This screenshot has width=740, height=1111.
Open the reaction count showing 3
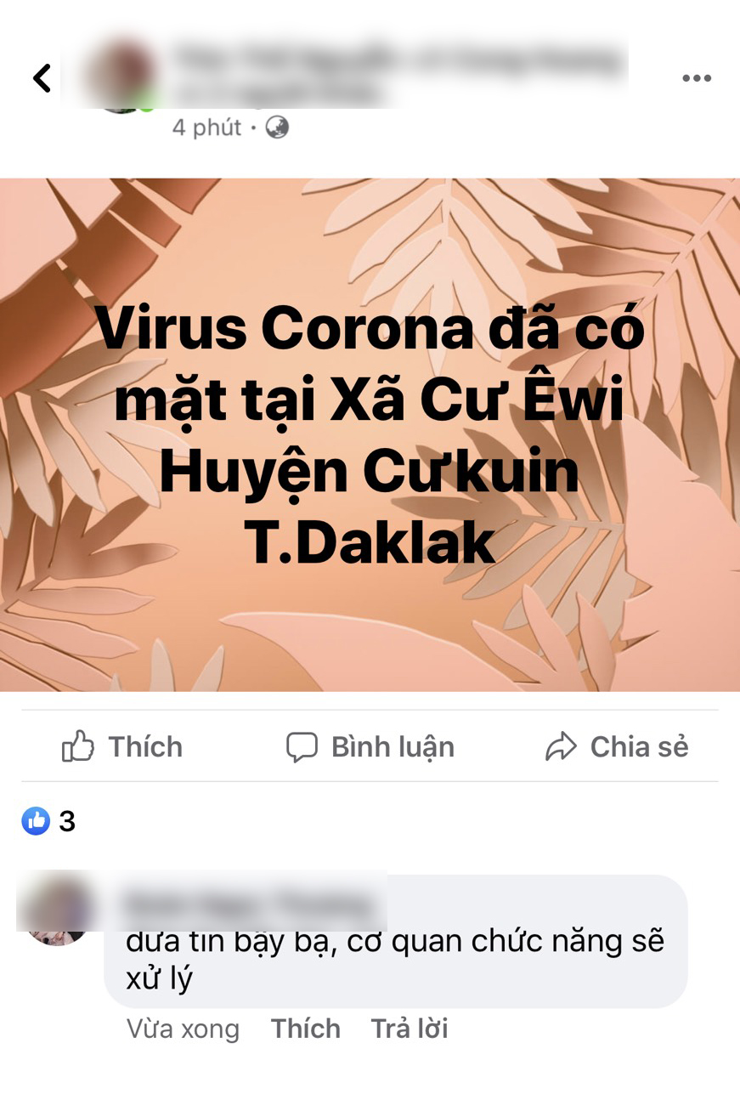coord(67,821)
